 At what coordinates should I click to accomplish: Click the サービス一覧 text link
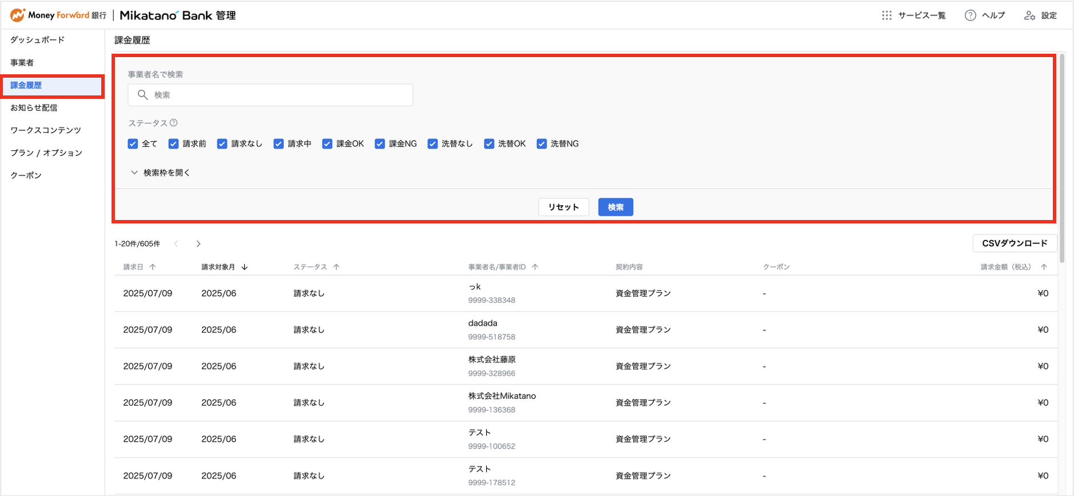coord(922,15)
